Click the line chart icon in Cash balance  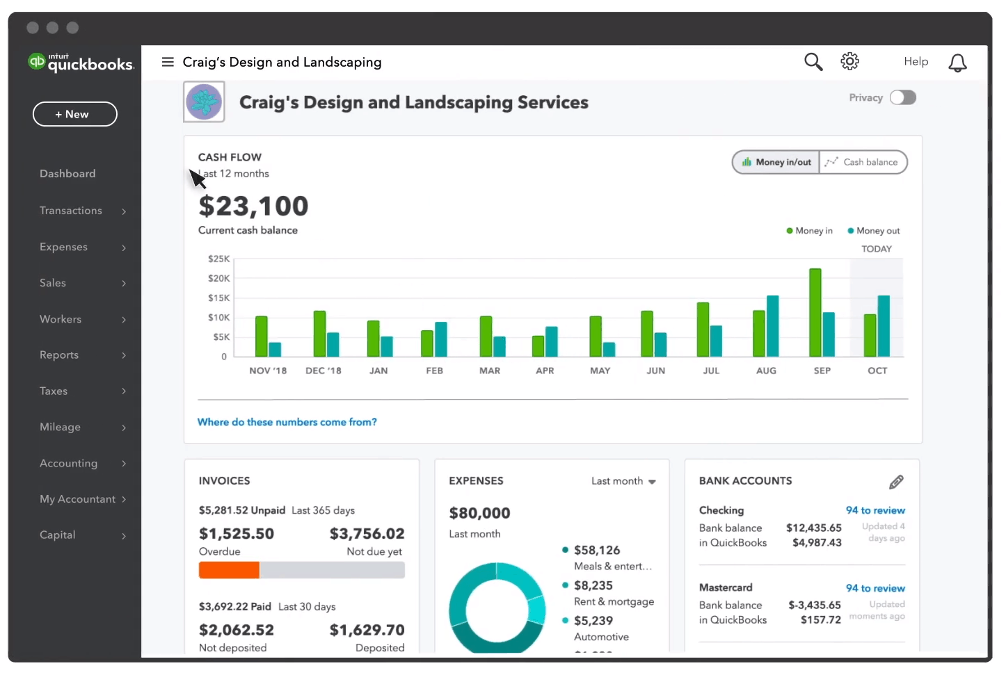[831, 162]
